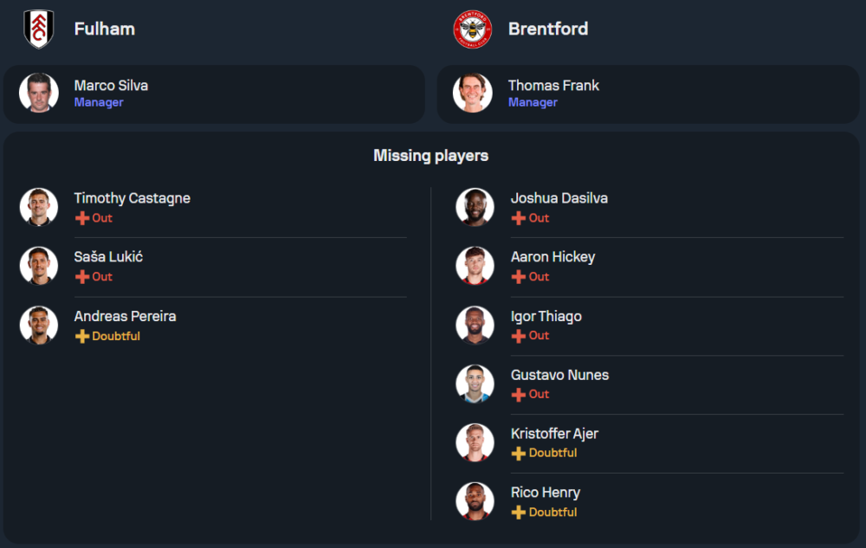Open the Marco Silva manager name
The image size is (866, 548).
[x=111, y=85]
